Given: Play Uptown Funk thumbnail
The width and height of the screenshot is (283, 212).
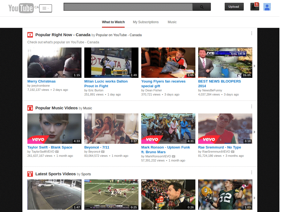Looking at the screenshot, I should point(168,129).
